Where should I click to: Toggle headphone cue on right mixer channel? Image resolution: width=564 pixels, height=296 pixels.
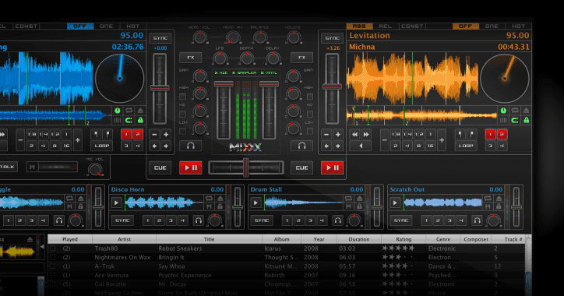click(301, 146)
